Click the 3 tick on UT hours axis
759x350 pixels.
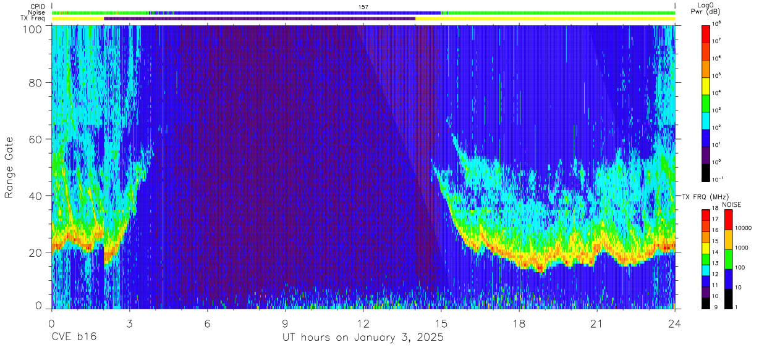coord(129,323)
